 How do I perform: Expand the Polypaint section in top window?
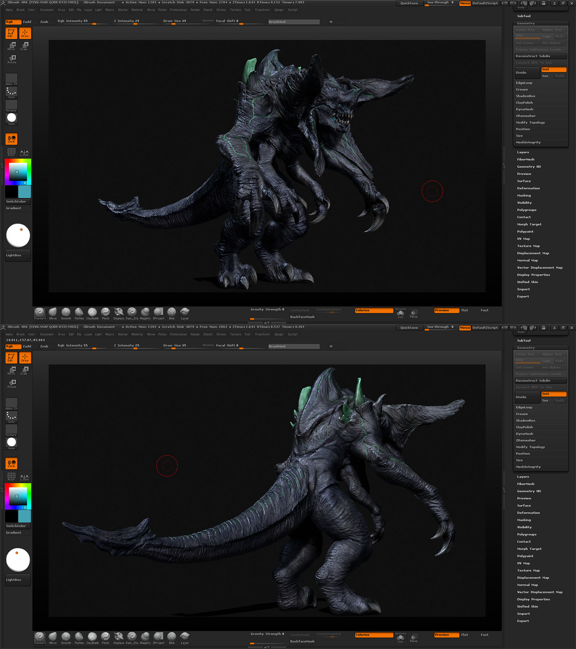525,232
